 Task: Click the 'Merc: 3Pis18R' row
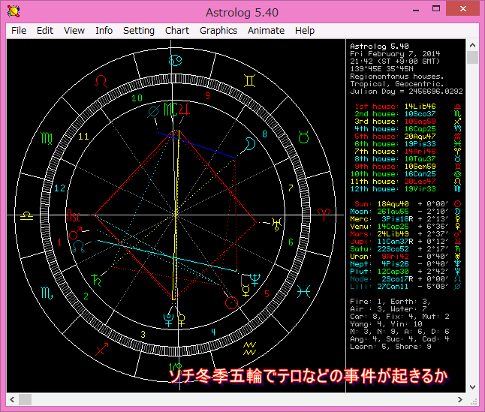click(x=406, y=219)
